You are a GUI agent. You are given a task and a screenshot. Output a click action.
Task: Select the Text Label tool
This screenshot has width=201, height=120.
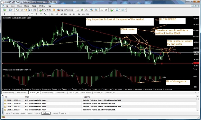[x=41, y=14]
